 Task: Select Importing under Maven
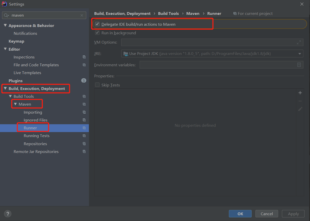point(33,112)
